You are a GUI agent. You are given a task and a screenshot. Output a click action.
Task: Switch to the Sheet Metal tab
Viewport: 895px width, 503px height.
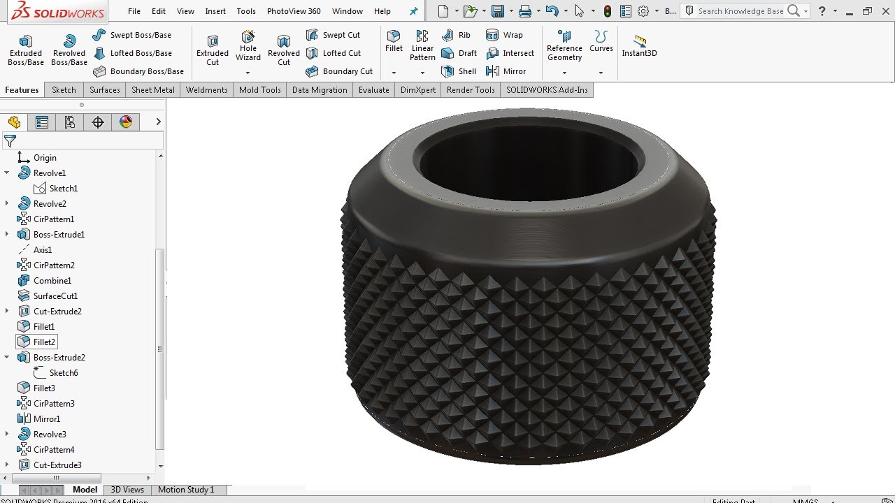(x=153, y=90)
